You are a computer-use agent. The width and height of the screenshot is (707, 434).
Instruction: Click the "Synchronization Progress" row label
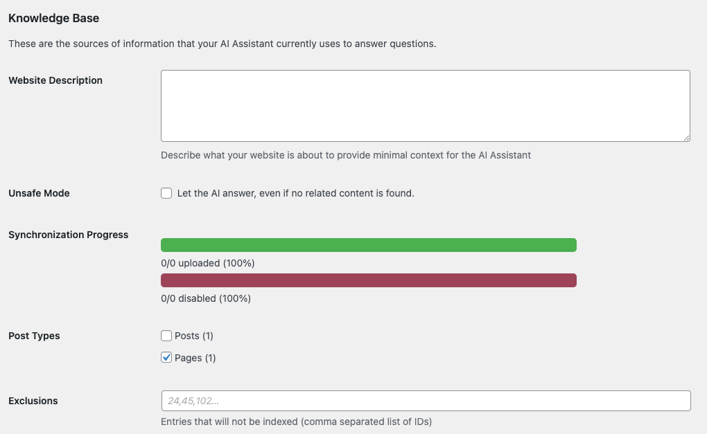(x=68, y=235)
